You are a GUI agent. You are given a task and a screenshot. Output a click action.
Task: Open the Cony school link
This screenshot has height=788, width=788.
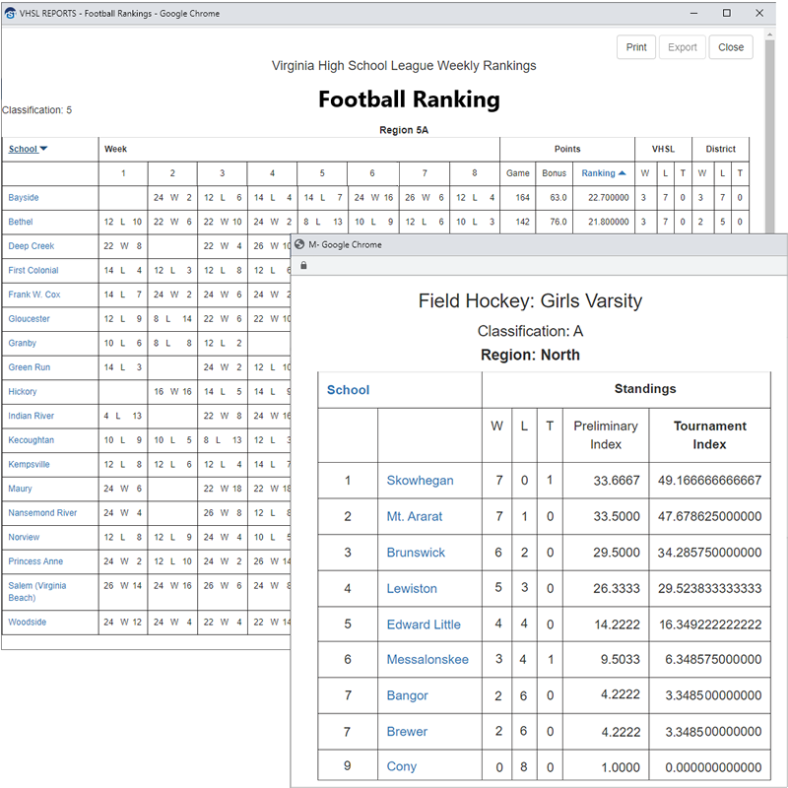[x=401, y=766]
